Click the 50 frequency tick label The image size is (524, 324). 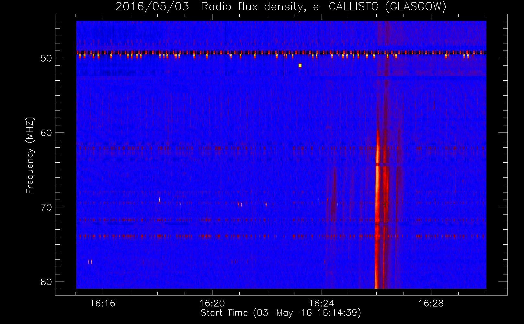pyautogui.click(x=46, y=58)
